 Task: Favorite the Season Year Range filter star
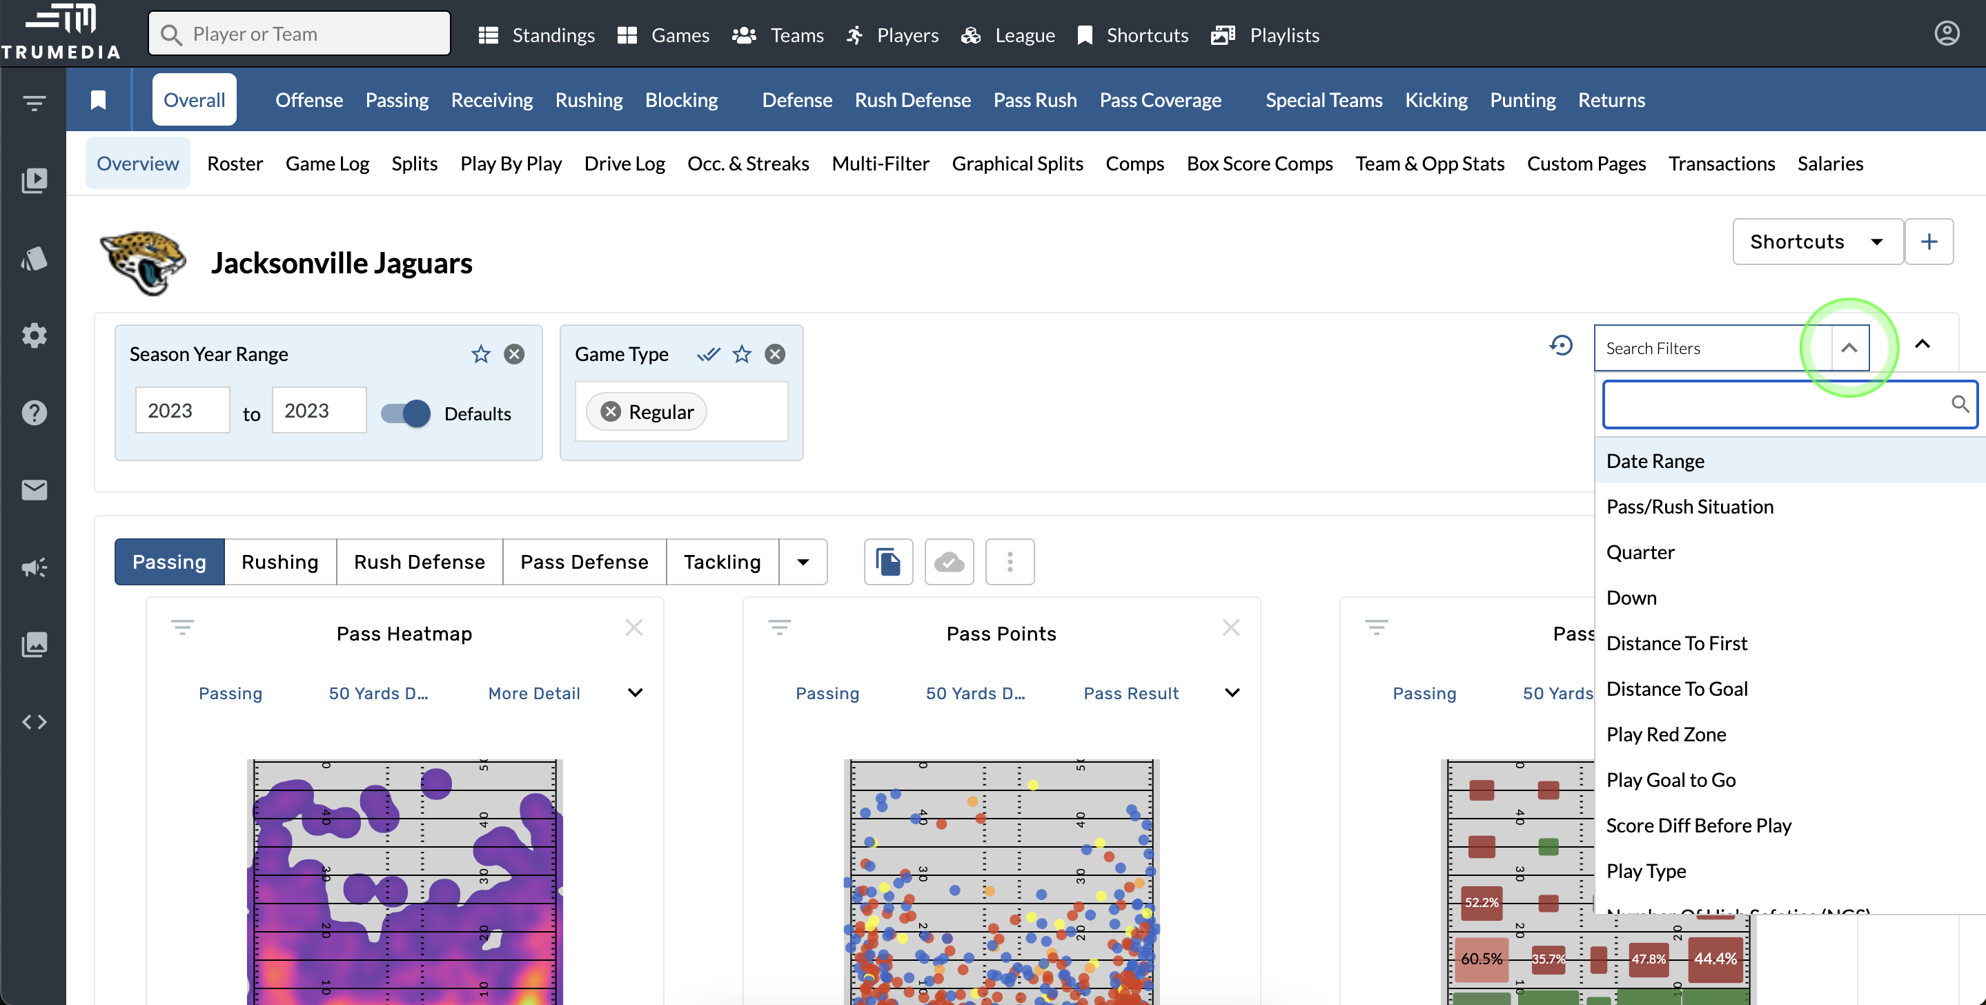pyautogui.click(x=480, y=354)
